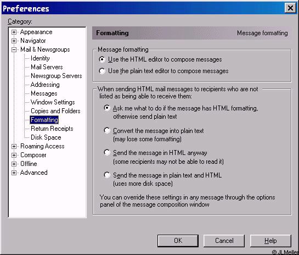Expand the Appearance category

[x=14, y=32]
